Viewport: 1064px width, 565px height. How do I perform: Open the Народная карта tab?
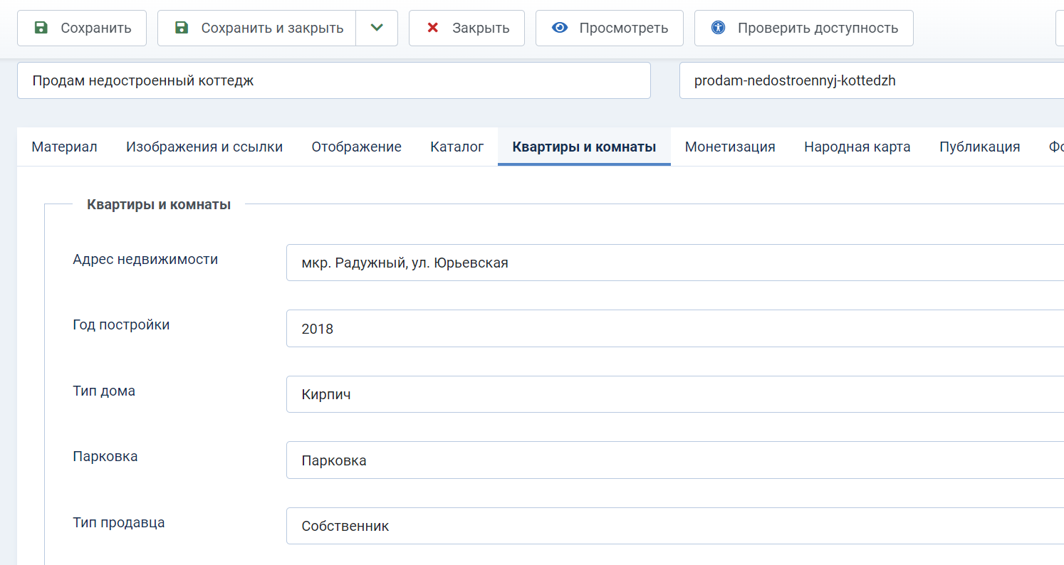pyautogui.click(x=857, y=147)
